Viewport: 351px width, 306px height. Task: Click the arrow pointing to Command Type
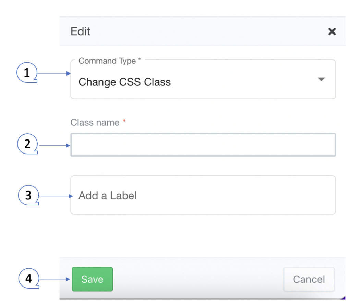[54, 74]
